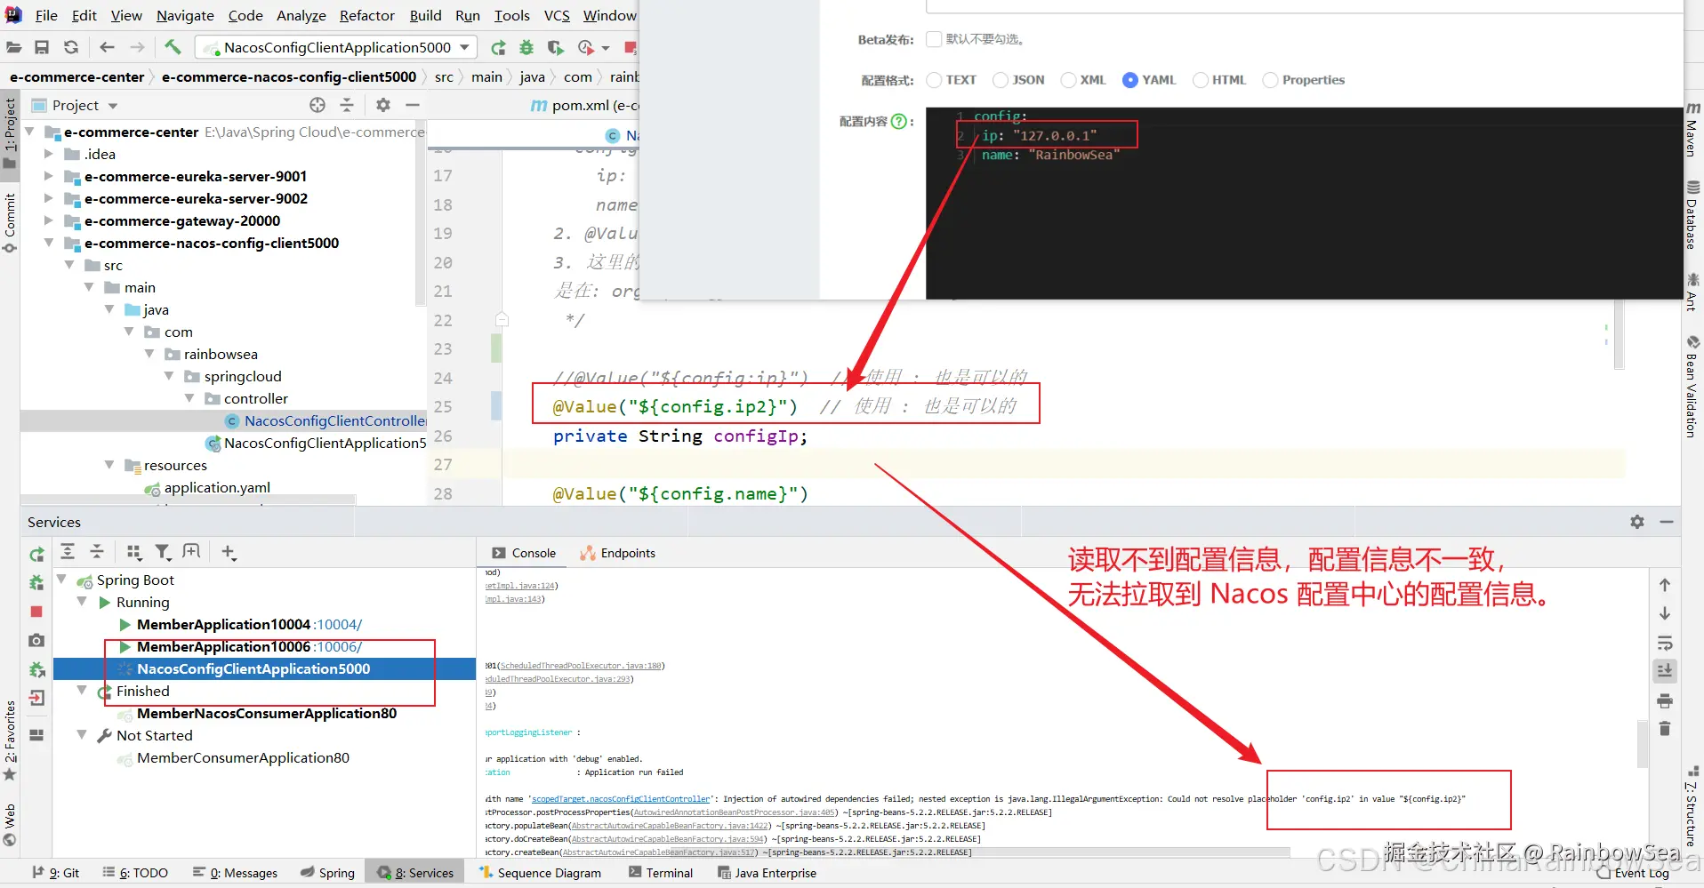Image resolution: width=1704 pixels, height=888 pixels.
Task: Open the Event Log button
Action: click(x=1633, y=873)
